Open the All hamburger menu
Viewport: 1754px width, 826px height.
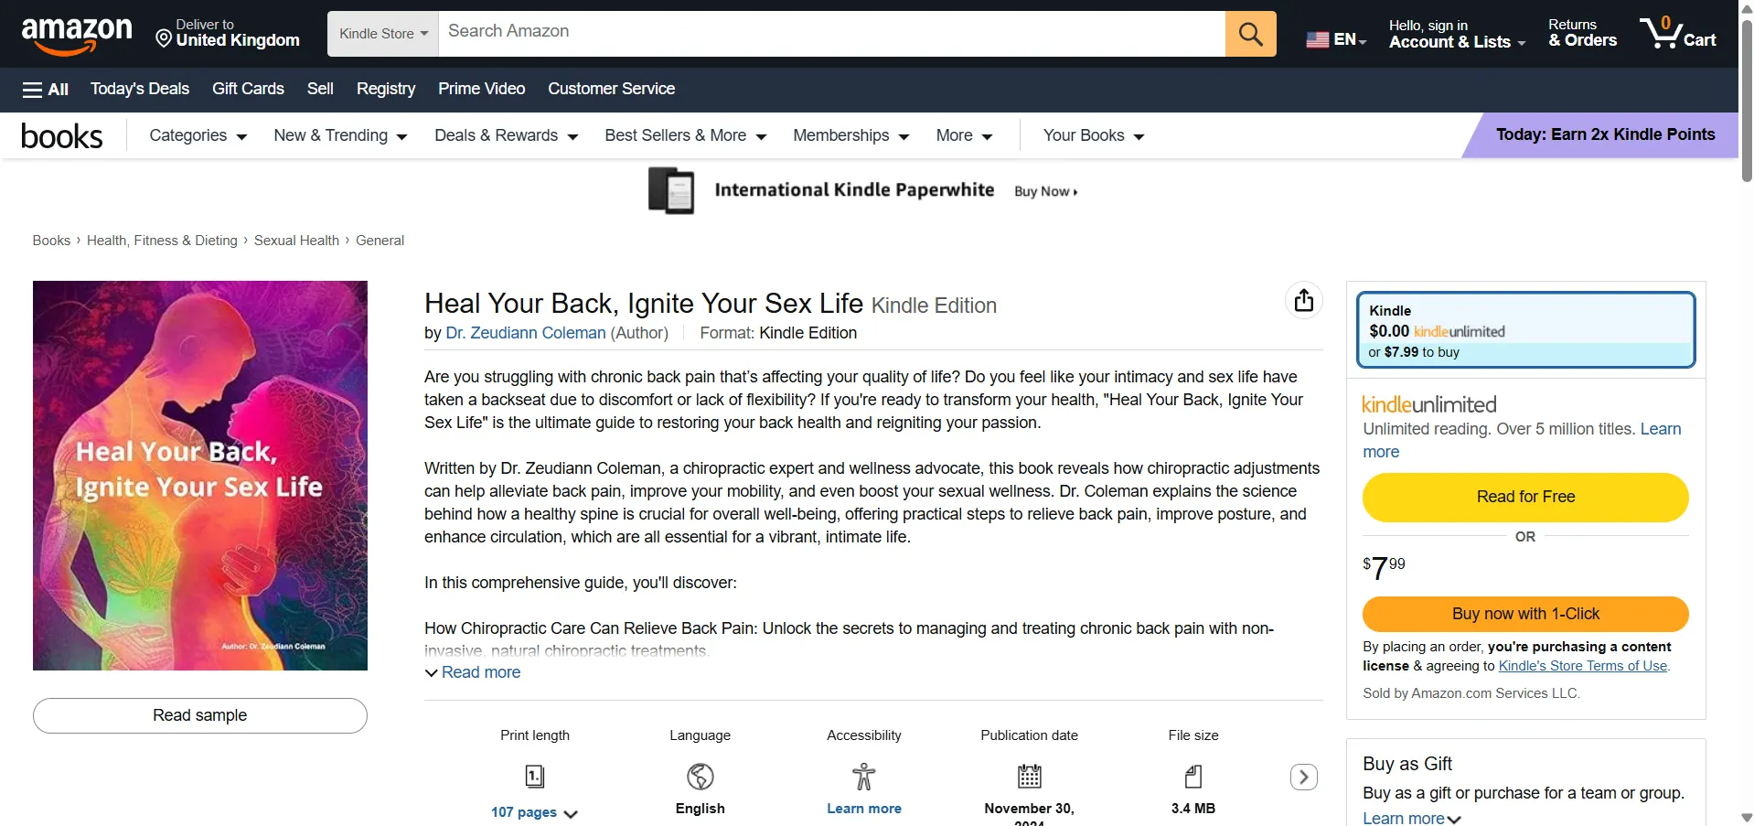(46, 89)
